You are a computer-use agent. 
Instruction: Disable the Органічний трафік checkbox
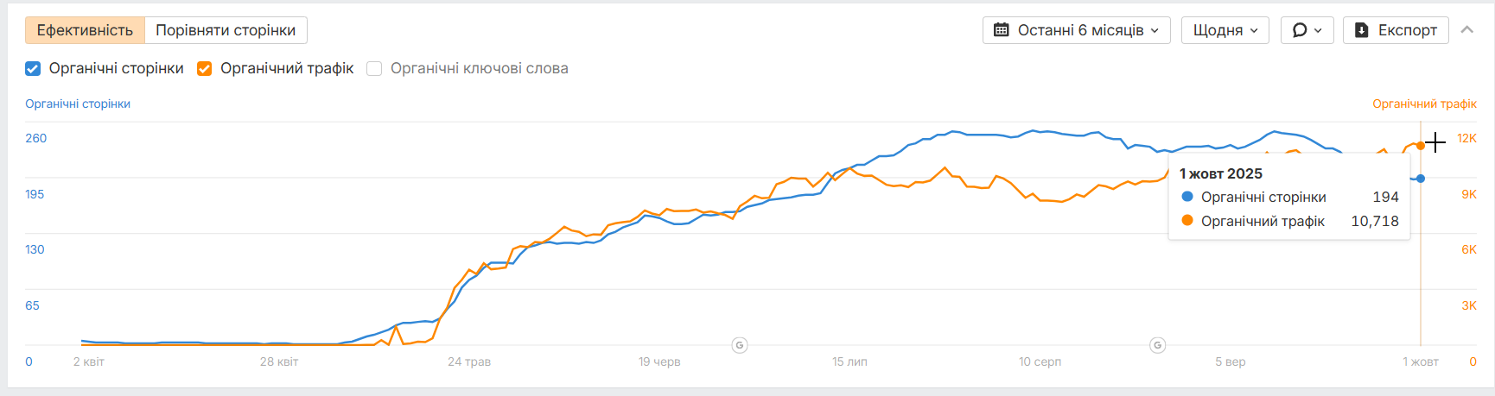[x=205, y=69]
